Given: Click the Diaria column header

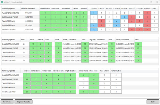Looking at the screenshot, I should coord(48,40).
